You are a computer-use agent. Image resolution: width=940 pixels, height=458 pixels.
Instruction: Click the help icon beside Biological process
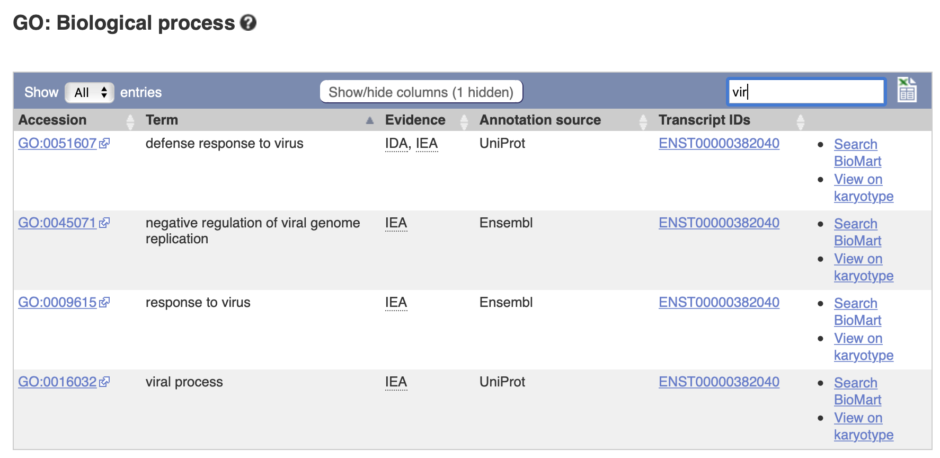coord(248,23)
